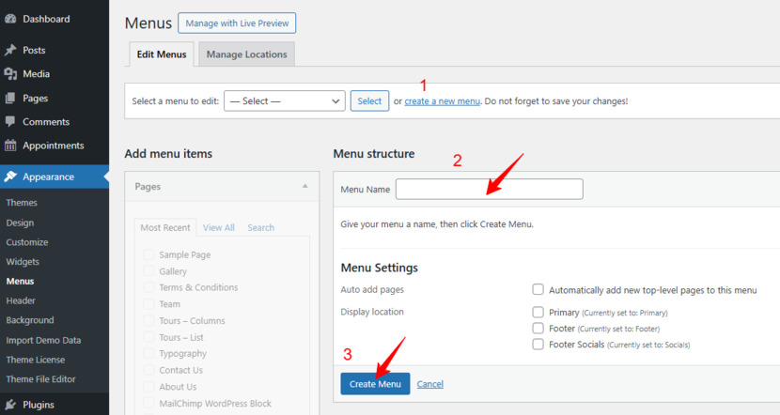The width and height of the screenshot is (780, 415).
Task: Open the Theme File Editor submenu item
Action: tap(40, 379)
